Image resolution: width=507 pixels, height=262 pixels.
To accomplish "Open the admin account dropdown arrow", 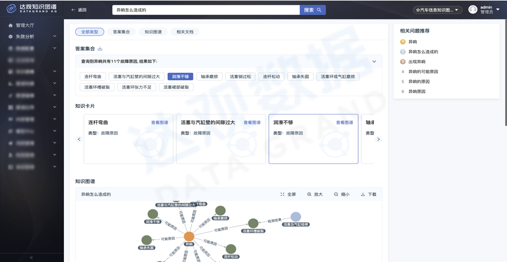I will coord(498,10).
